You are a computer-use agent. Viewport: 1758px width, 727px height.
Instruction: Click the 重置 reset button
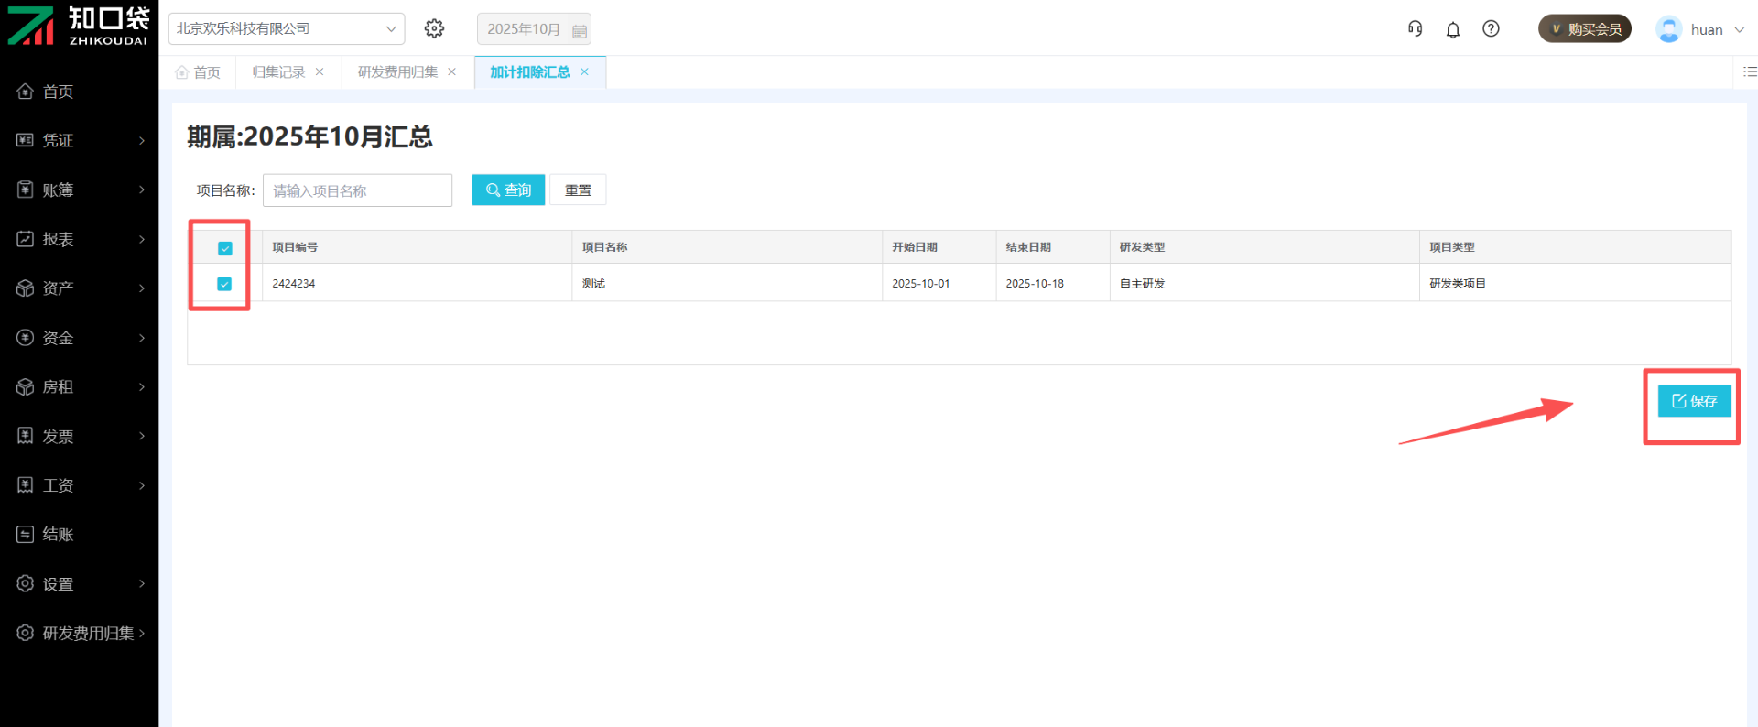point(578,190)
